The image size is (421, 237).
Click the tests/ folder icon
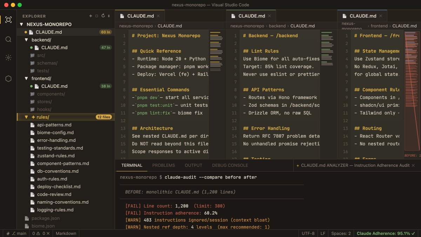32,71
